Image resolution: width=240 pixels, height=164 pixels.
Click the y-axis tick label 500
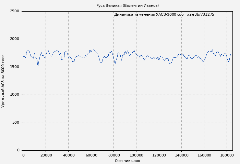point(16,123)
